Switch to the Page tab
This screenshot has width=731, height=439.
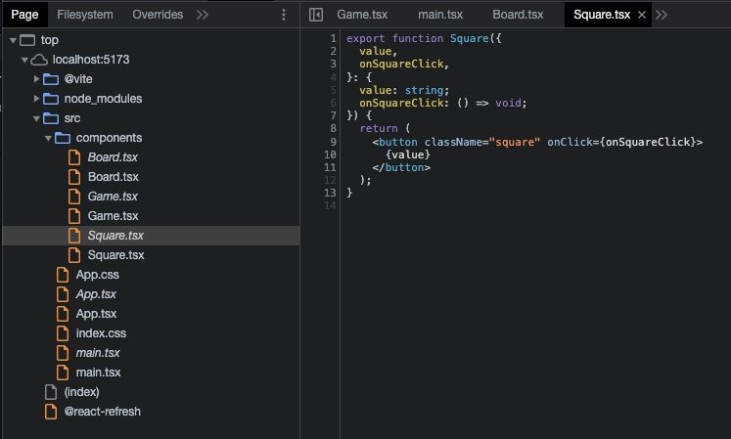point(24,15)
